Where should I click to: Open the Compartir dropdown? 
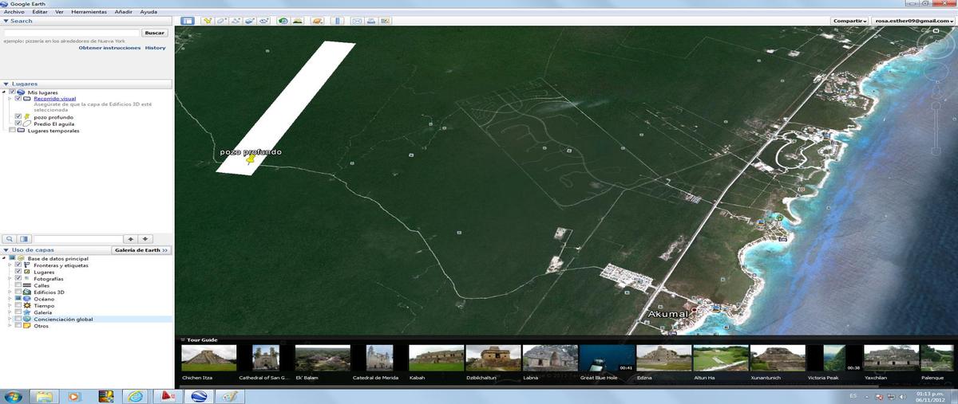pyautogui.click(x=849, y=21)
